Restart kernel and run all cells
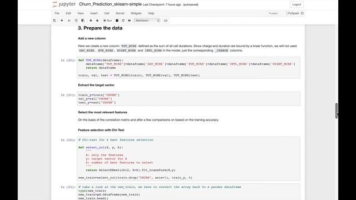 pos(130,21)
